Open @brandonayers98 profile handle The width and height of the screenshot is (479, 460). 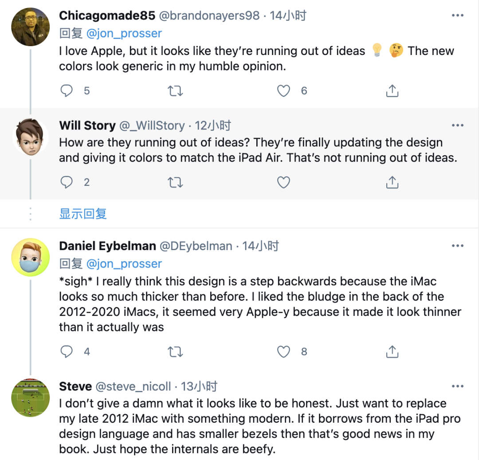(x=209, y=16)
